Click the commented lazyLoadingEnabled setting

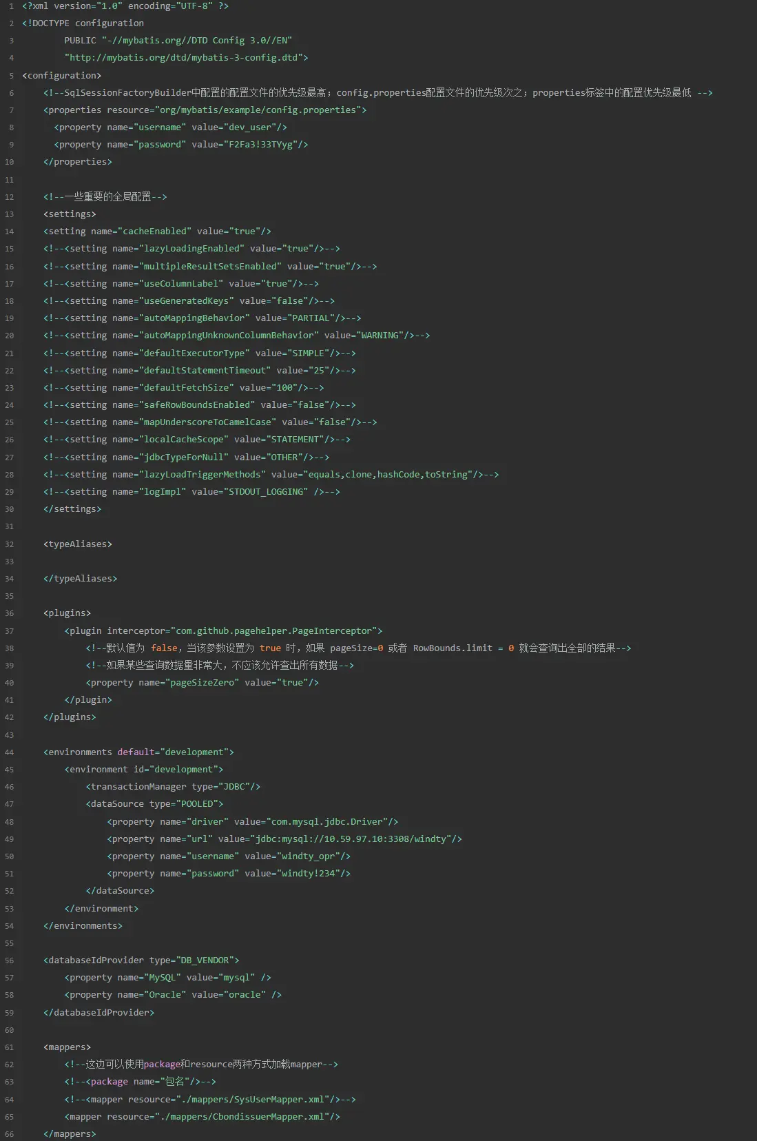[x=192, y=249]
